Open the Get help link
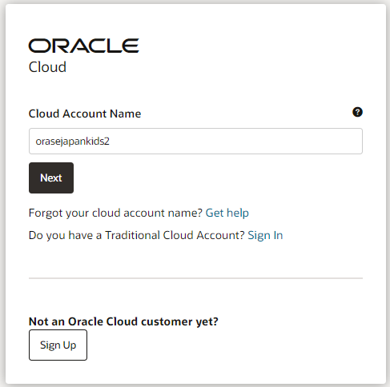Image resolution: width=390 pixels, height=387 pixels. click(x=227, y=213)
